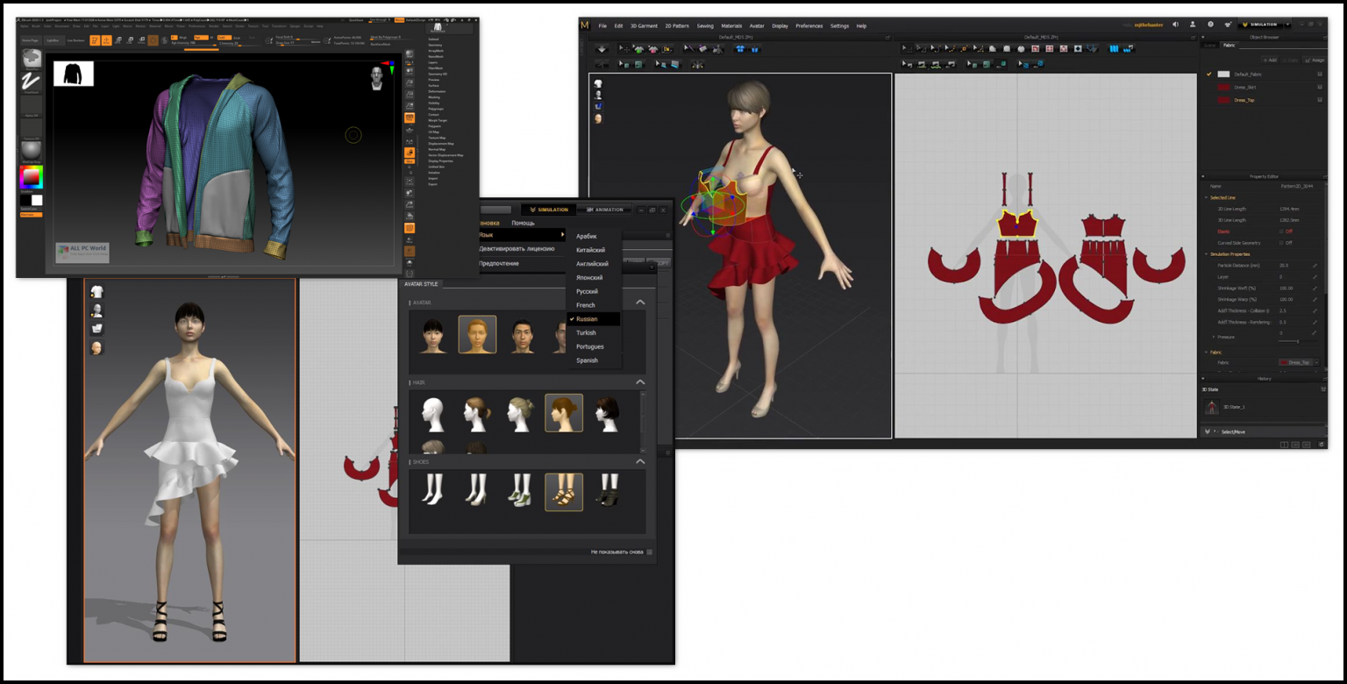Open the Preferences menu in Marvelous Designer
1347x684 pixels.
tap(809, 26)
